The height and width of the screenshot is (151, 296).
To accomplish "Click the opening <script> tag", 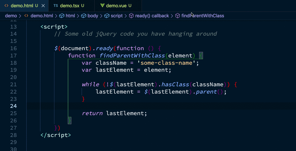I will pyautogui.click(x=54, y=27).
